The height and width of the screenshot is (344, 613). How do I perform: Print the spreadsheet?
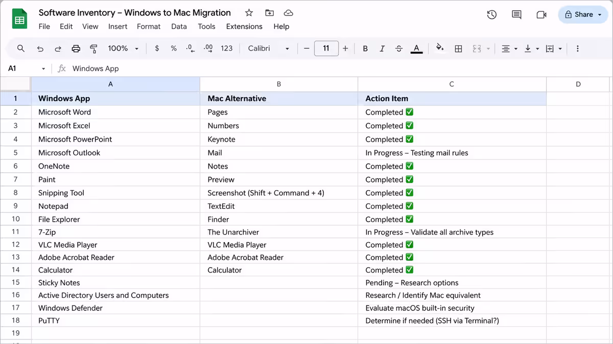pos(76,48)
